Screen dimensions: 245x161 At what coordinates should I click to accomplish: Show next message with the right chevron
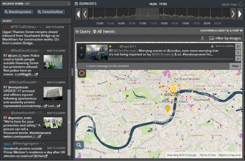tap(238, 59)
